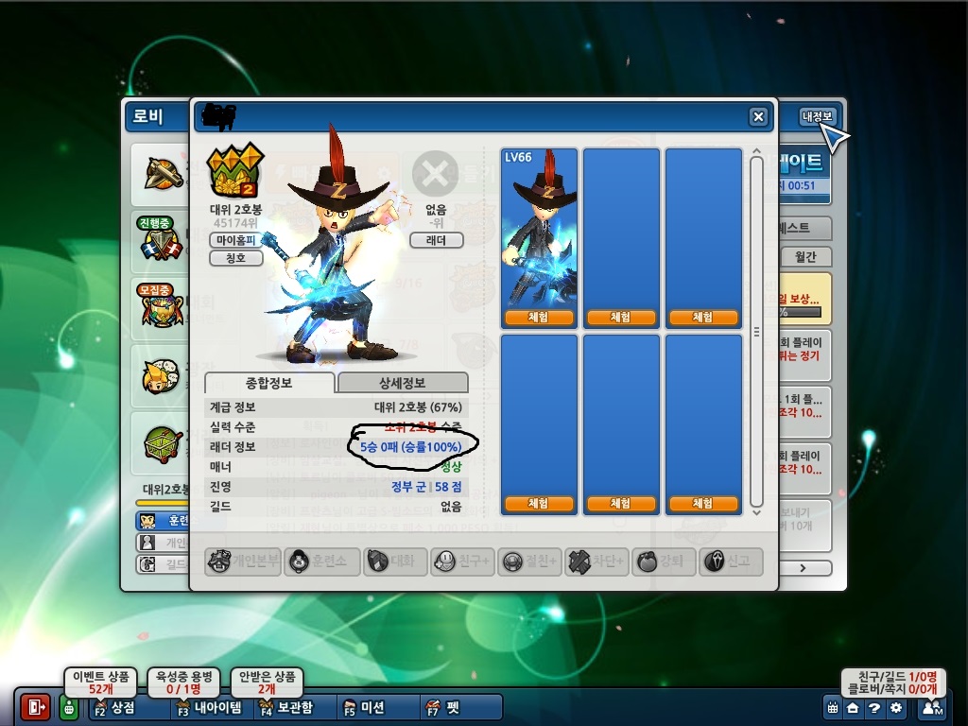Click the red exit door icon

coord(36,707)
